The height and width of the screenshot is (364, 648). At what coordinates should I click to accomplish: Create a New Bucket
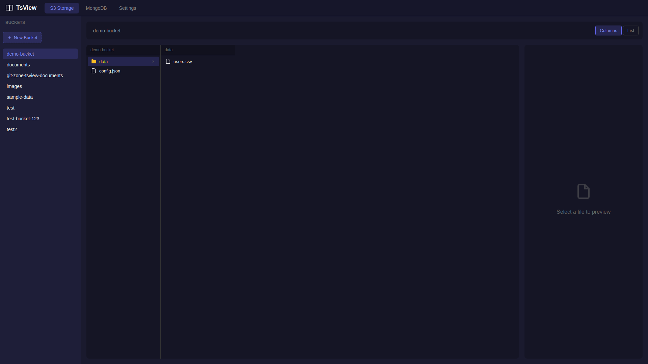pos(22,38)
